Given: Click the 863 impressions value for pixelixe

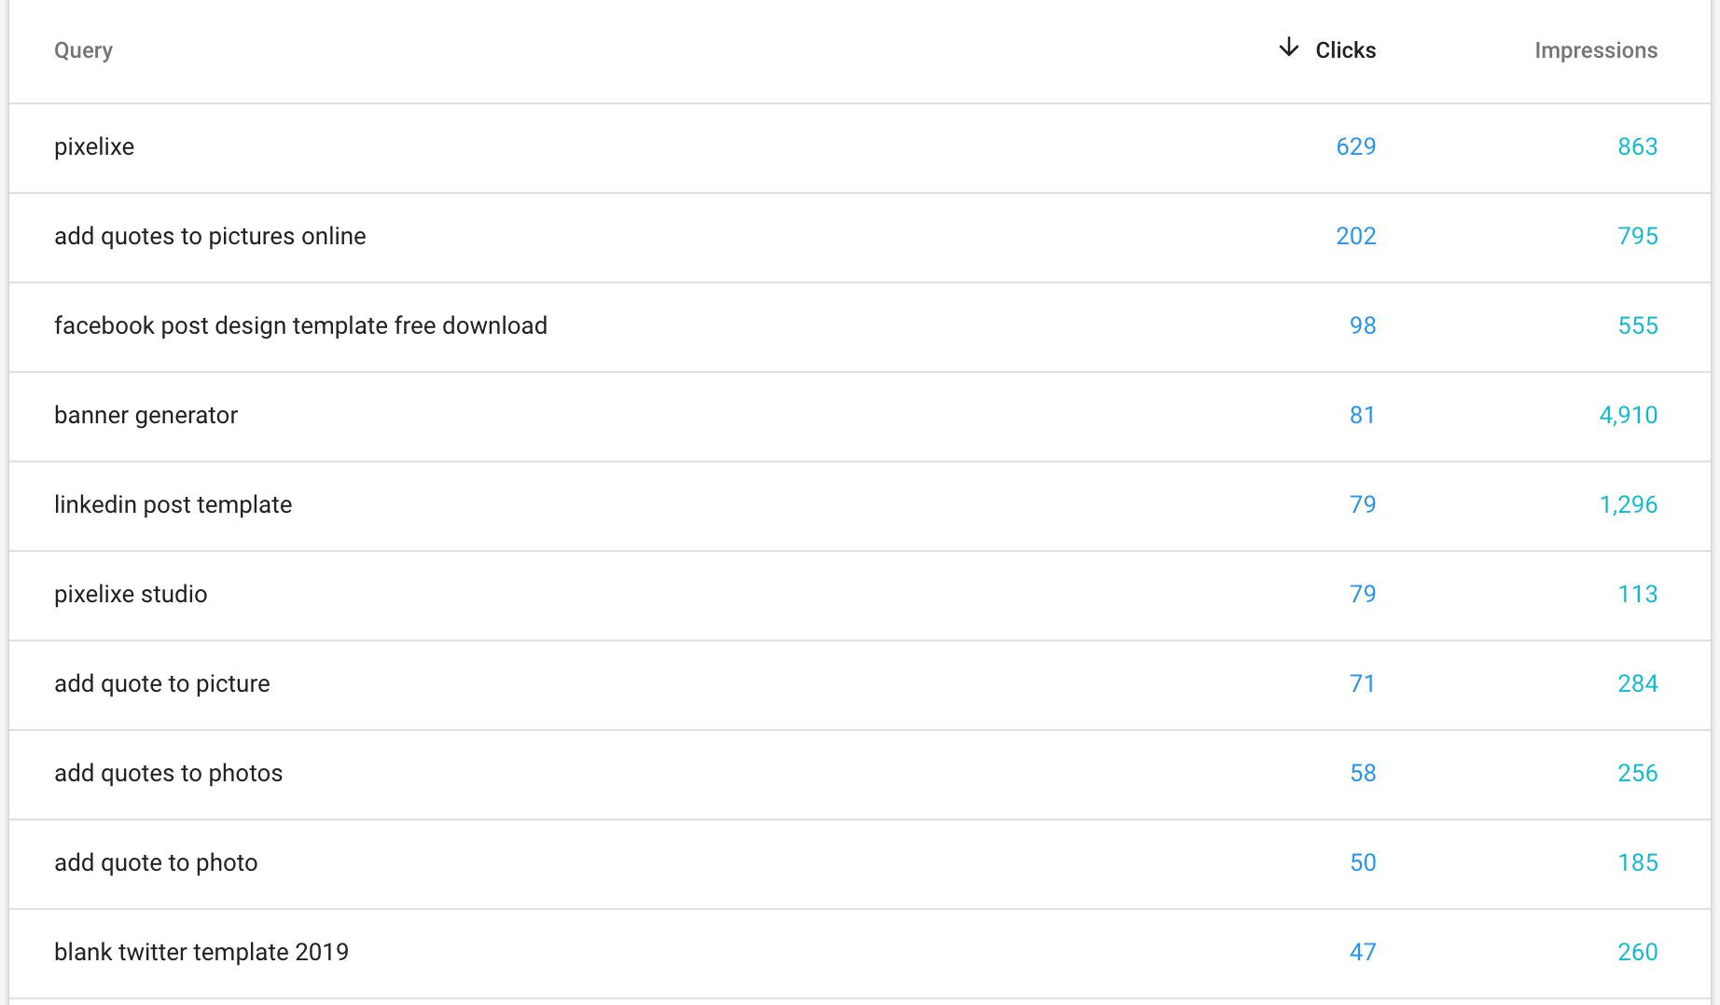Looking at the screenshot, I should [x=1637, y=146].
